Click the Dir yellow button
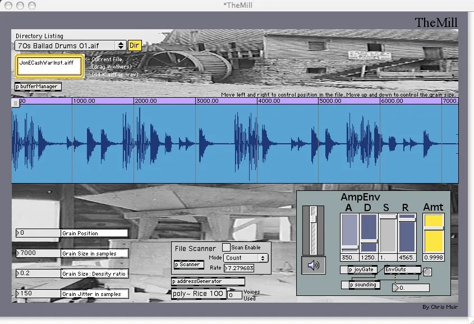The image size is (474, 324). 135,45
